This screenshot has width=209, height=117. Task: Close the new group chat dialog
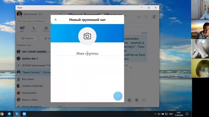[x=56, y=19]
